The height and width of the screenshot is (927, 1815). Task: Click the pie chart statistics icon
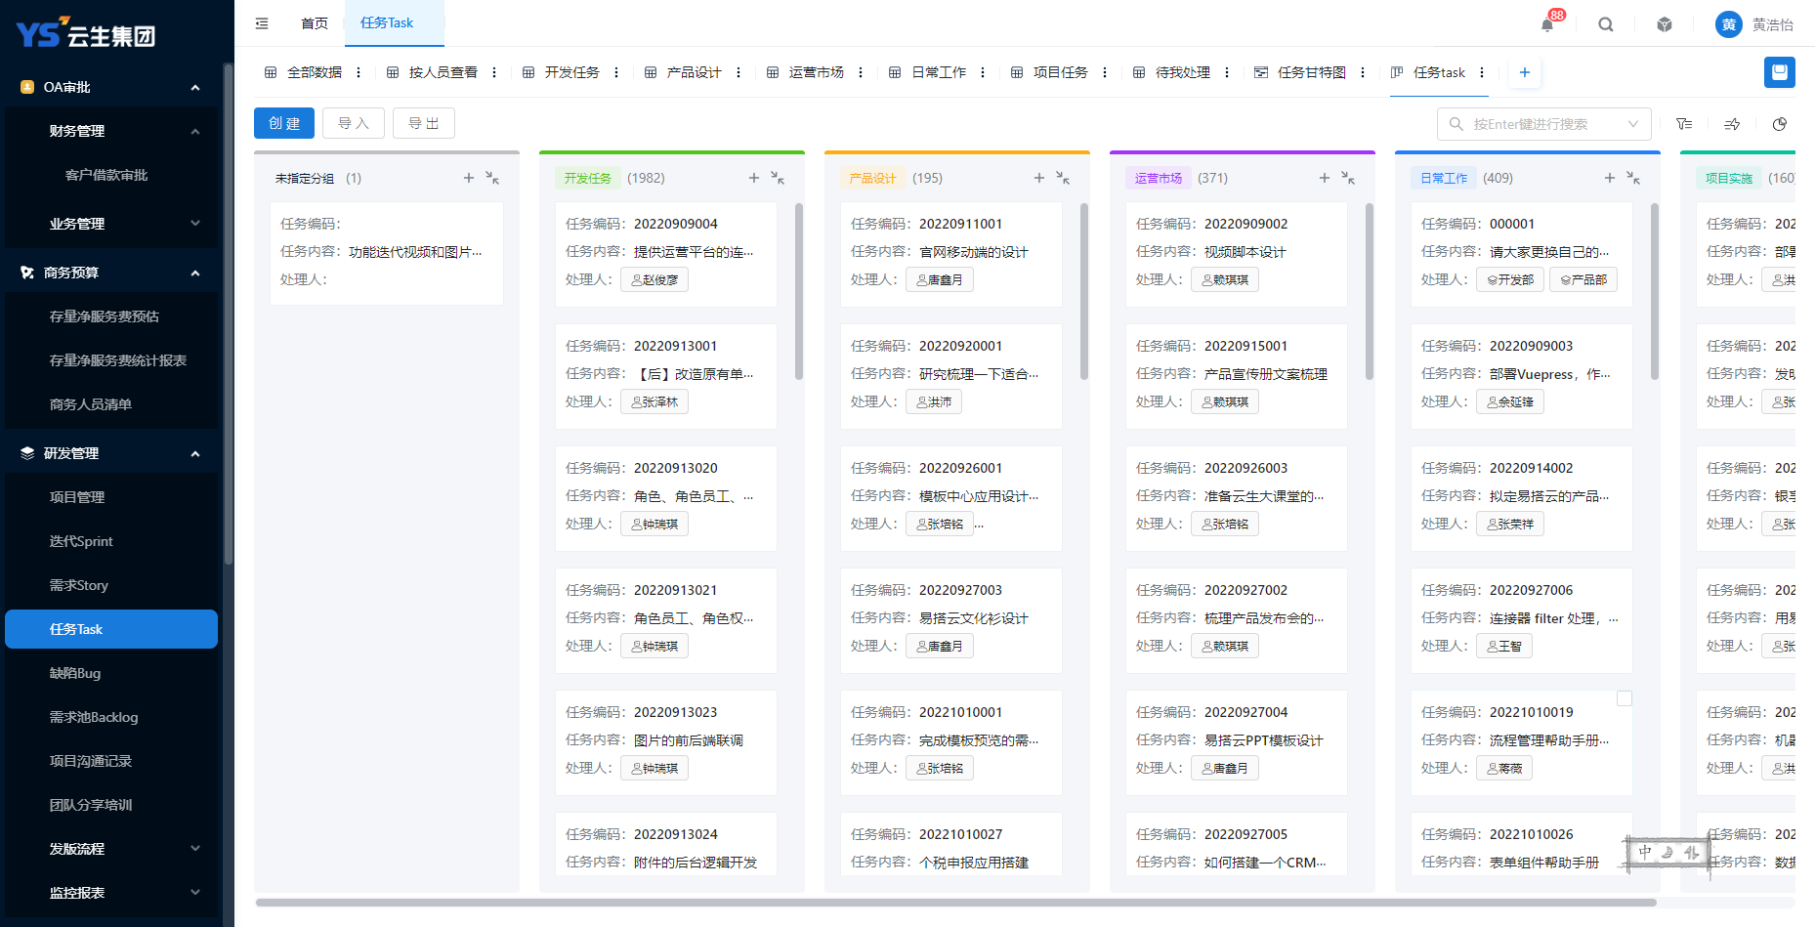pyautogui.click(x=1780, y=124)
